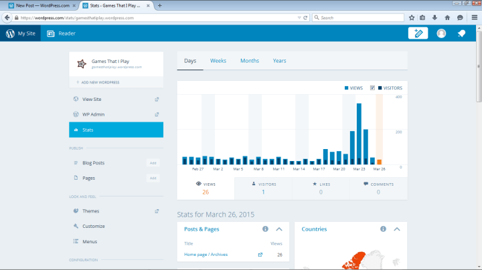Click Add New WordPress
This screenshot has width=482, height=270.
98,82
